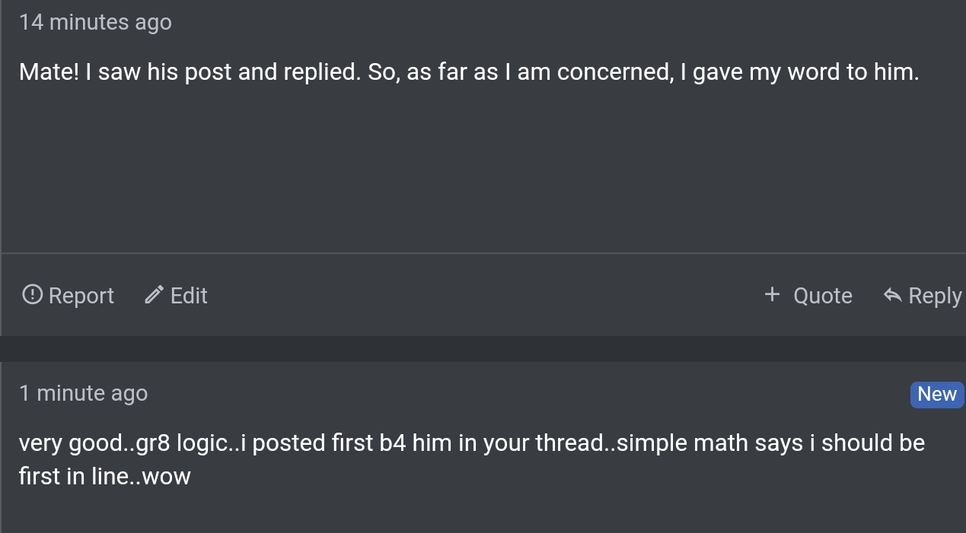The height and width of the screenshot is (533, 966).
Task: Report this post using the Report label
Action: (x=81, y=296)
